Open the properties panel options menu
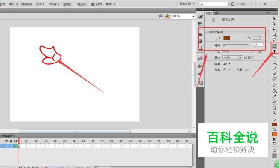The width and height of the screenshot is (279, 168). coord(268,13)
